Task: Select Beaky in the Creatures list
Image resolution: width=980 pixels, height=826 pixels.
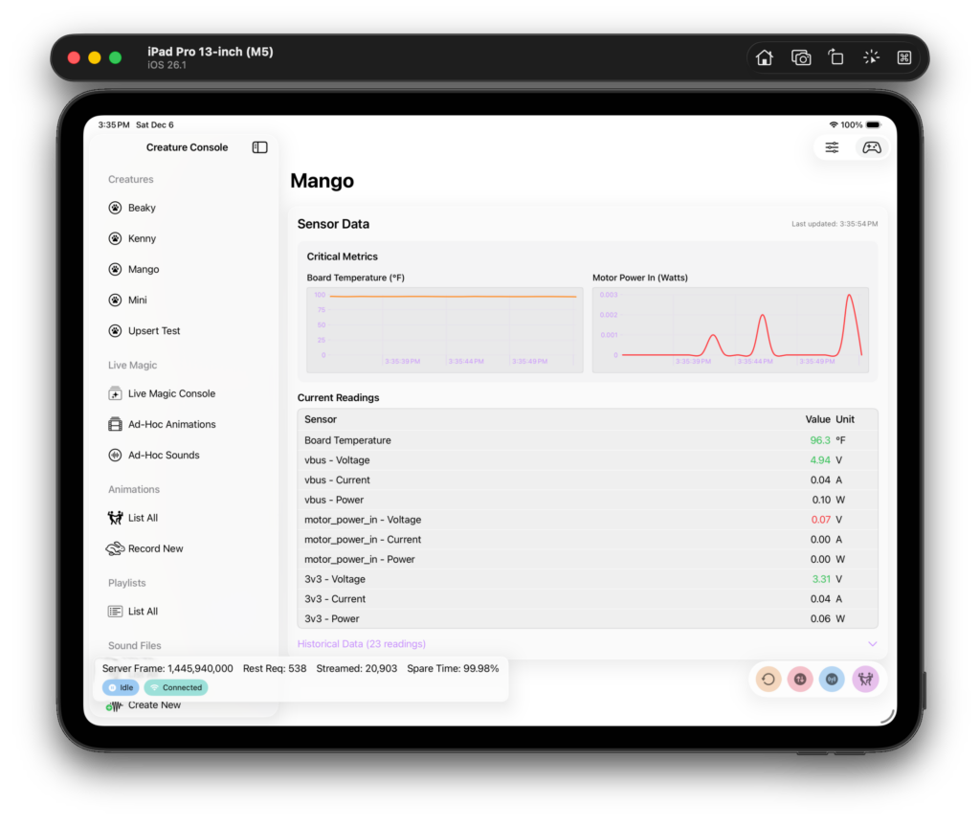Action: [142, 208]
